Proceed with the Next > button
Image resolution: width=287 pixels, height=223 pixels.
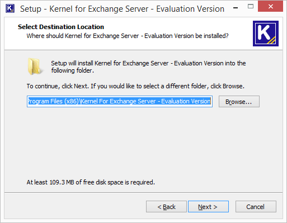click(x=208, y=207)
